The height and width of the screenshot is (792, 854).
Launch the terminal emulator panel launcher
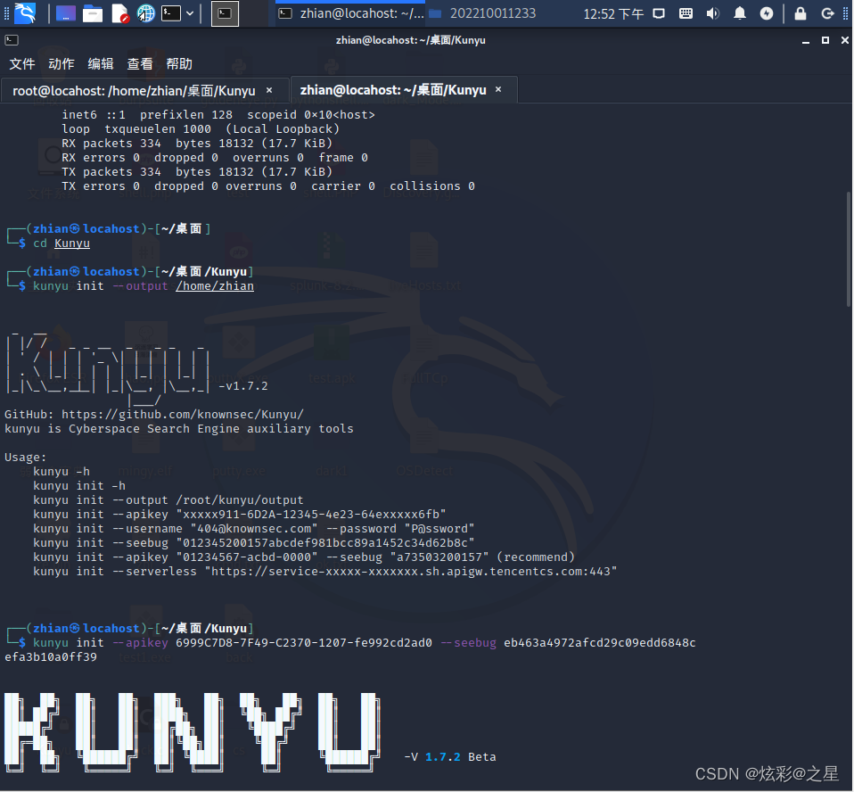pos(171,13)
